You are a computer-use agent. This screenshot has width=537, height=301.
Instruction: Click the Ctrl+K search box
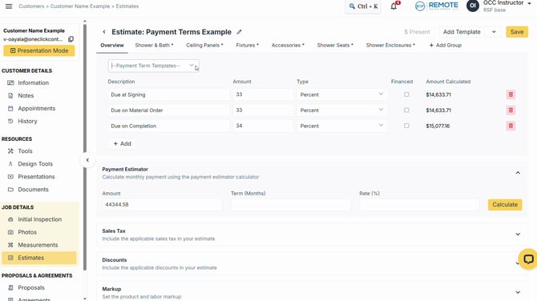point(363,6)
